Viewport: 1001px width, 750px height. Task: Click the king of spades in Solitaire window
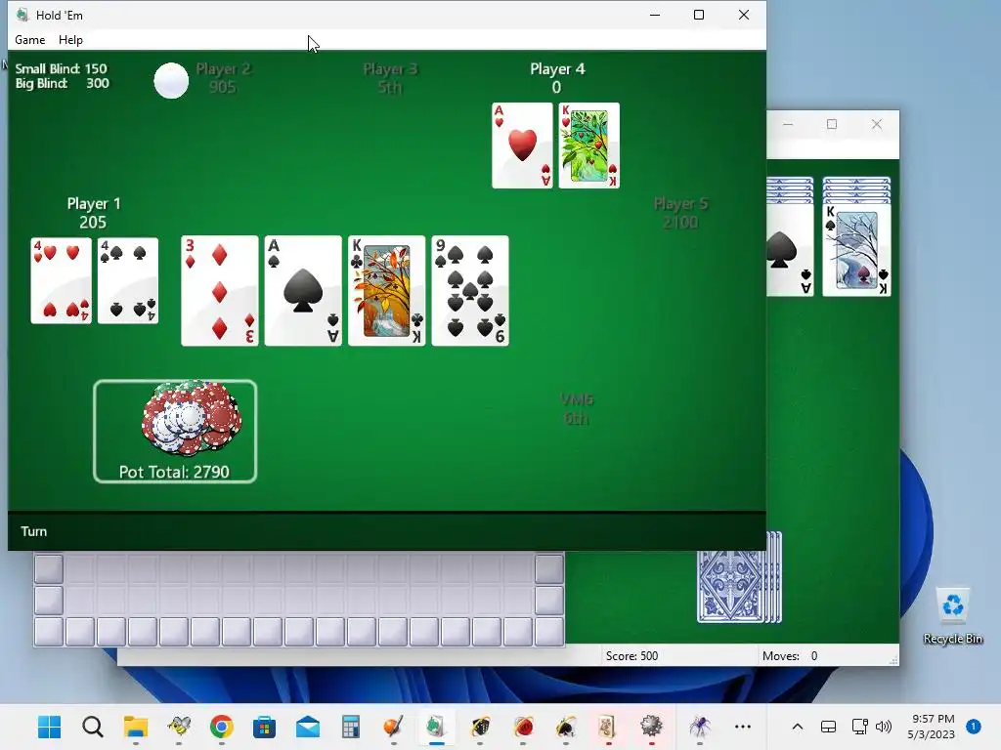(x=856, y=250)
